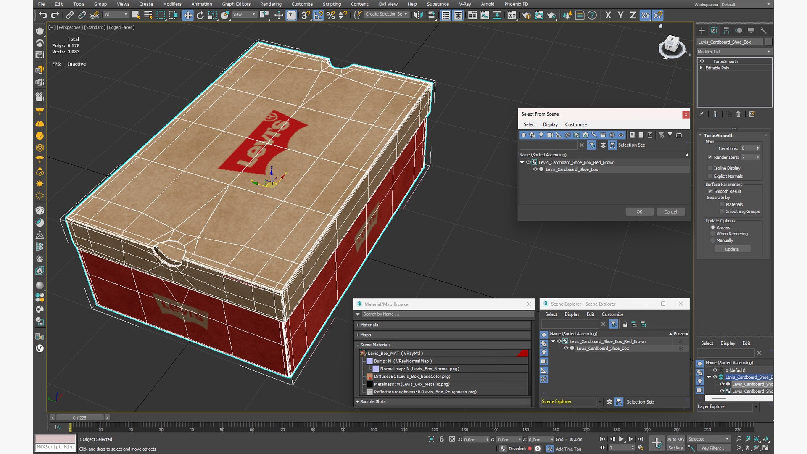Select the Manually update option
Image resolution: width=807 pixels, height=454 pixels.
click(713, 240)
